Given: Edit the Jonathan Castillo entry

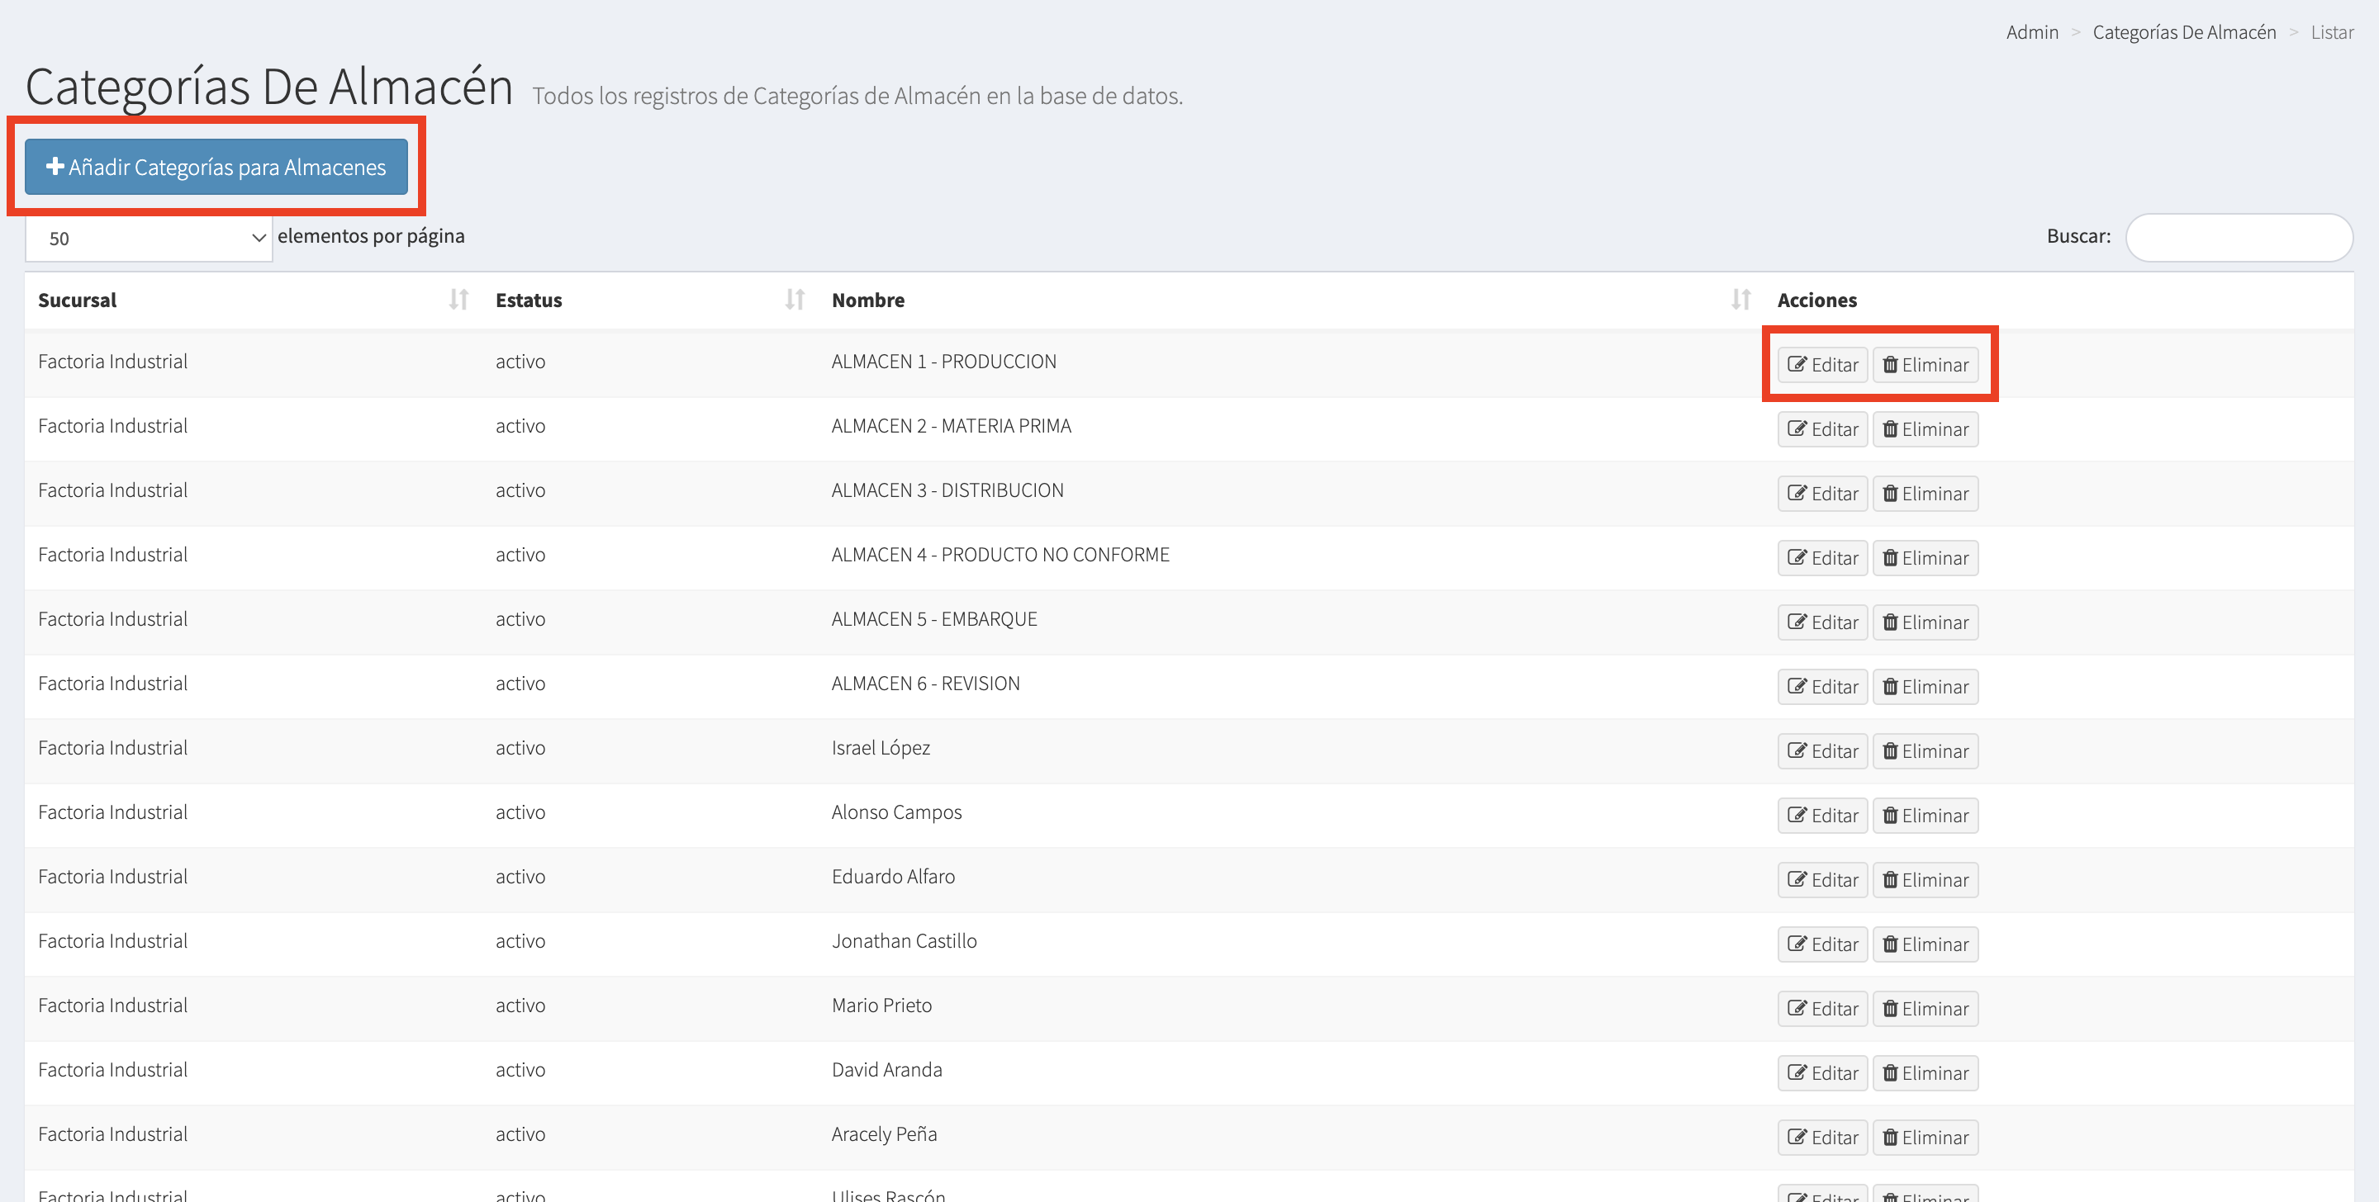Looking at the screenshot, I should click(x=1821, y=944).
